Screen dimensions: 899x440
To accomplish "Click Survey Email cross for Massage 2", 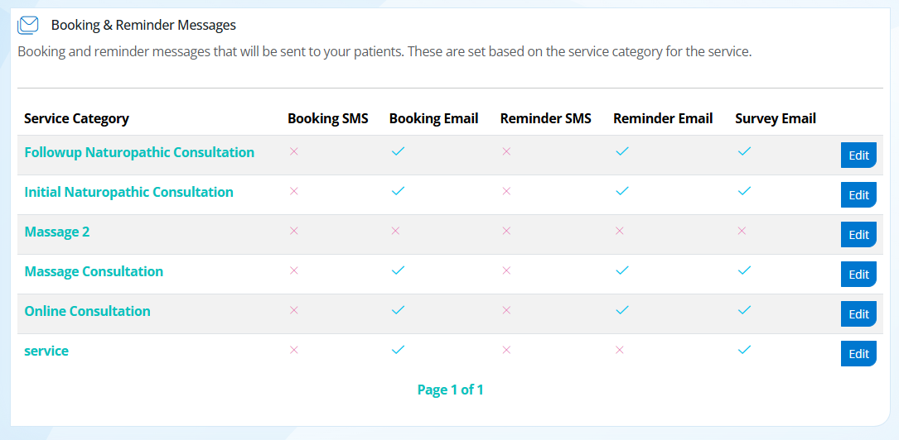I will [x=742, y=231].
